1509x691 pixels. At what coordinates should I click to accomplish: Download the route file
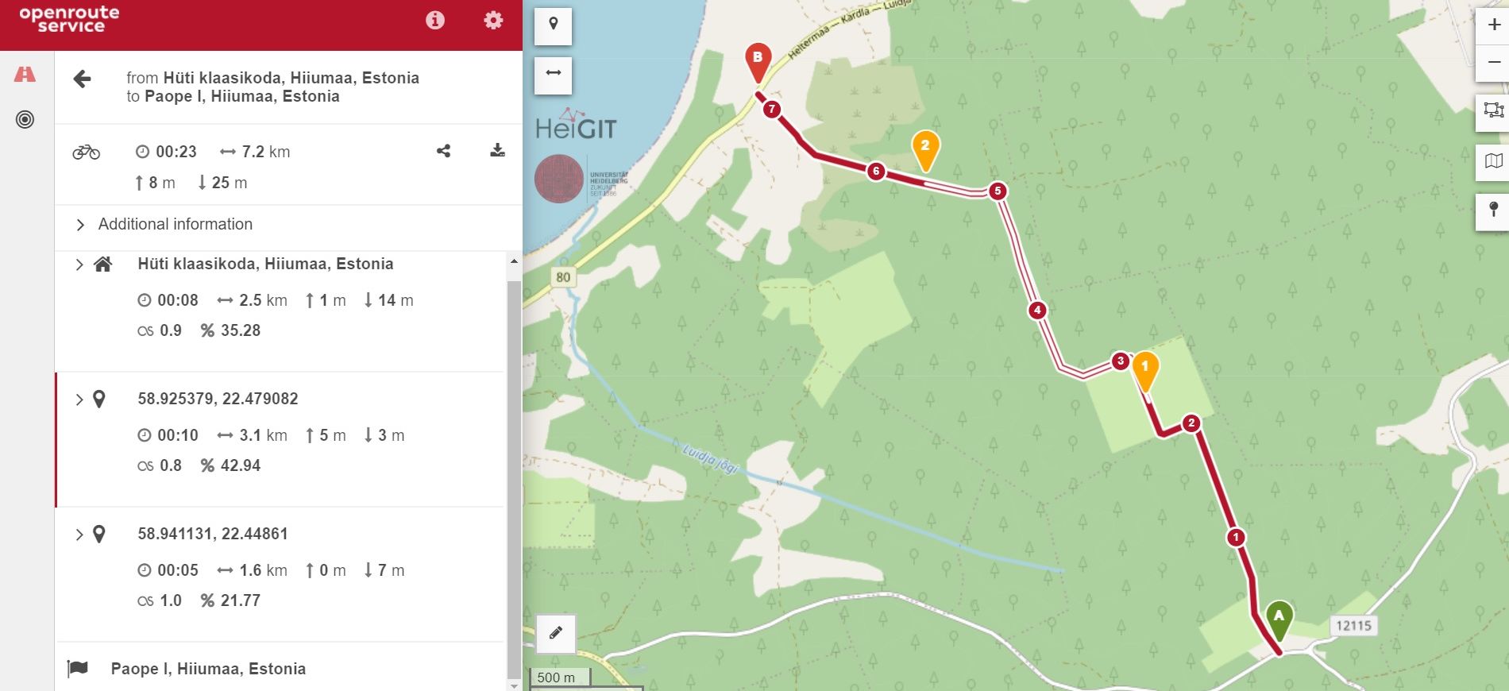[x=498, y=150]
